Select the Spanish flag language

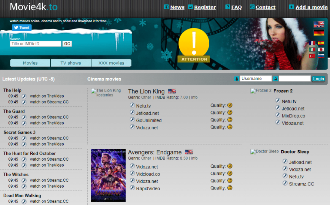pos(321,43)
